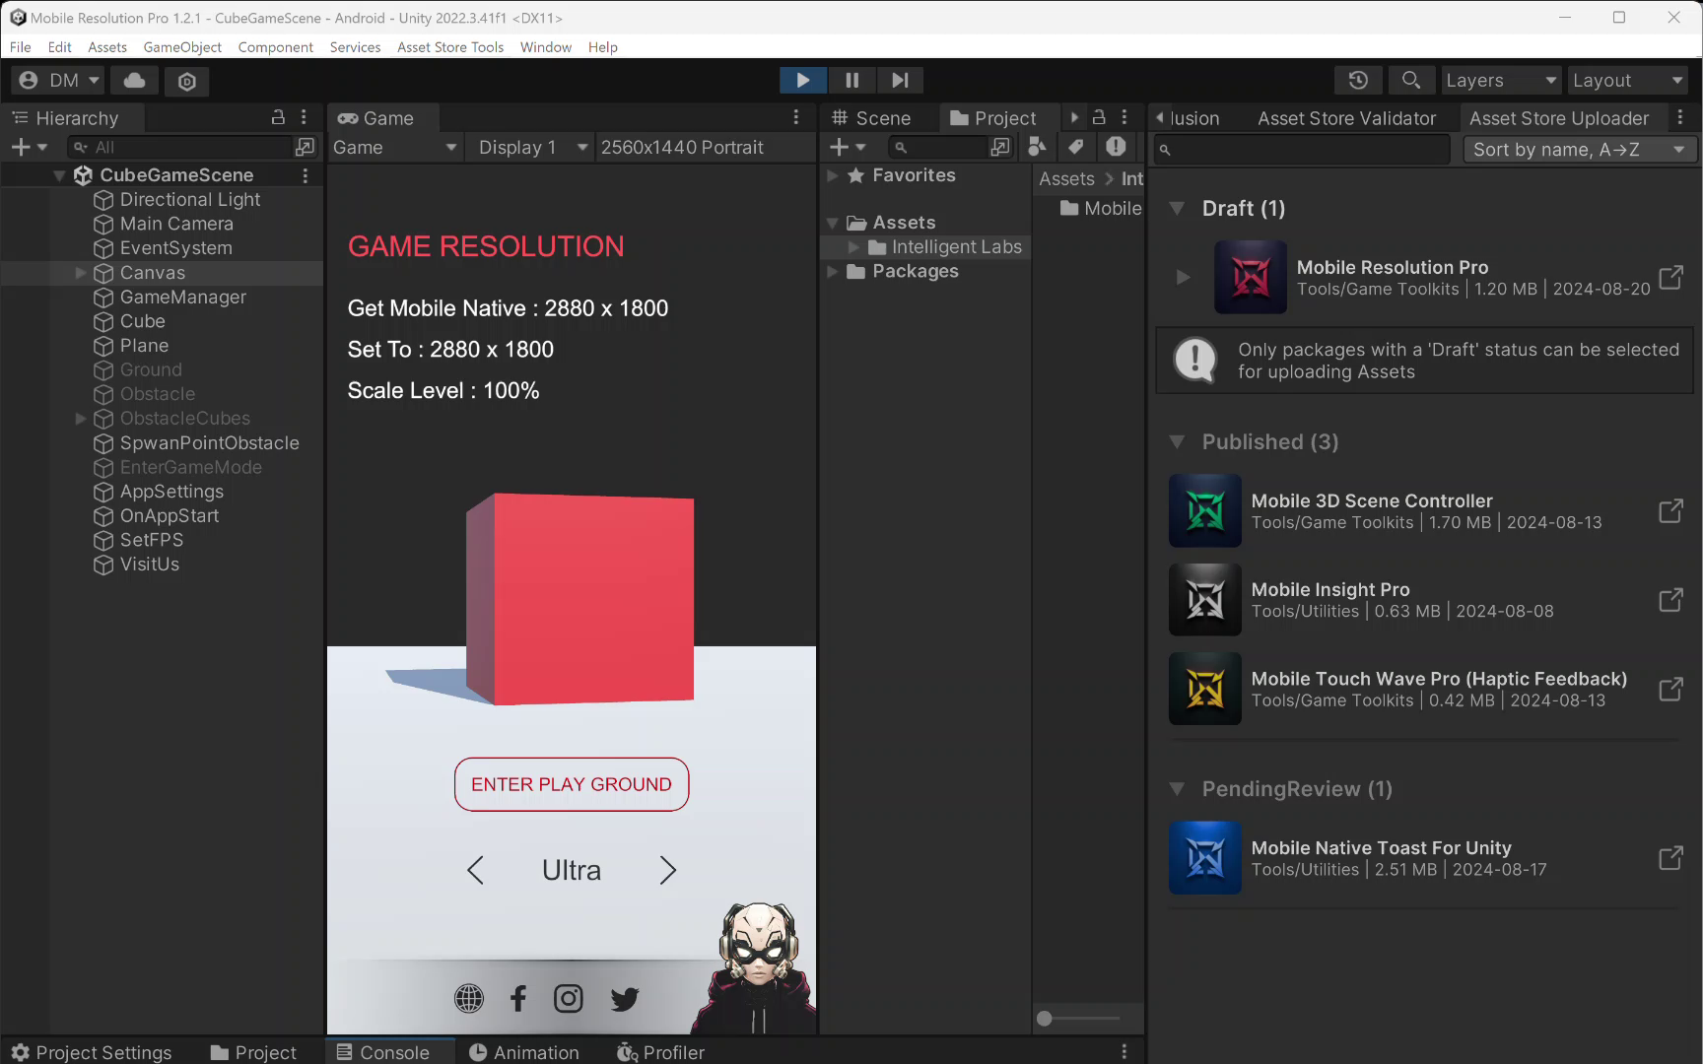The height and width of the screenshot is (1064, 1703).
Task: Select the SetFPS object
Action: pos(151,540)
